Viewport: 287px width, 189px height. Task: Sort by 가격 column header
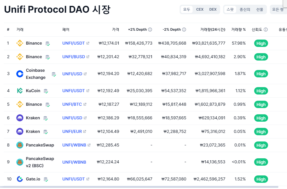click(x=115, y=30)
